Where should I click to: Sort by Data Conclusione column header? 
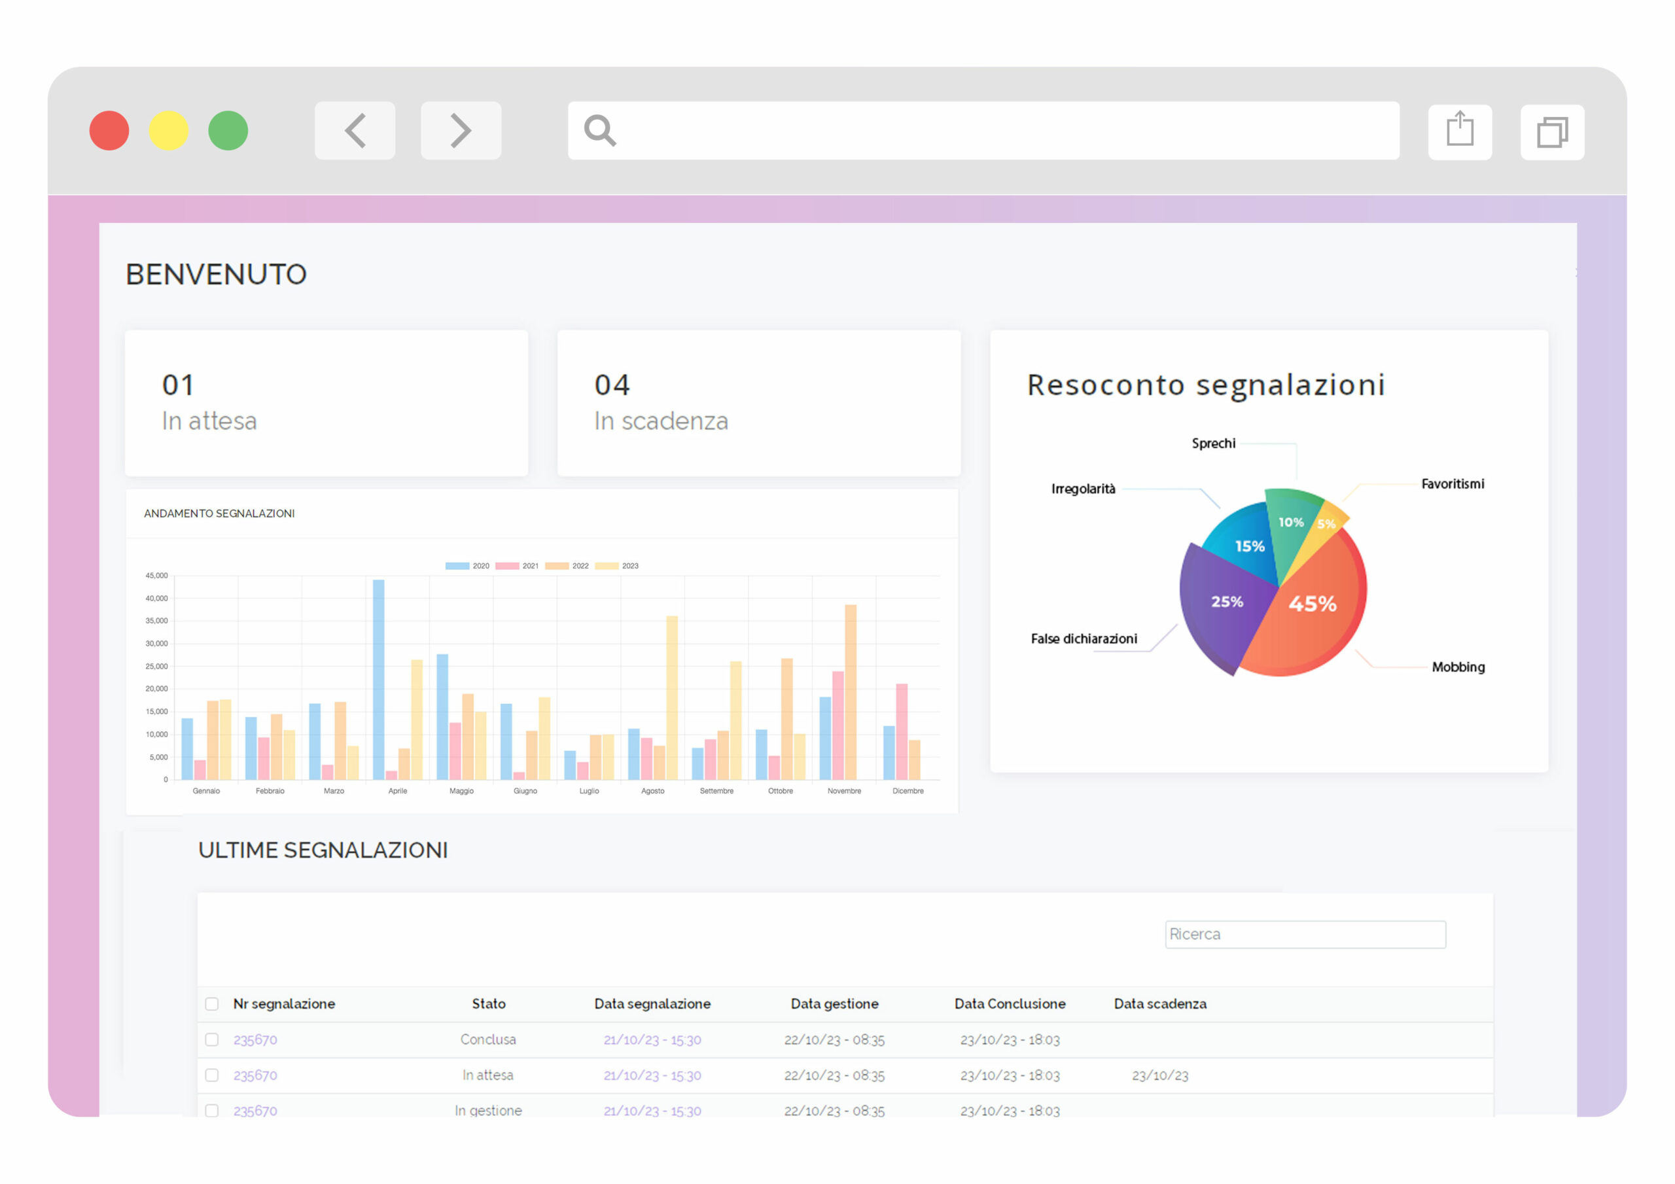(x=1010, y=1004)
